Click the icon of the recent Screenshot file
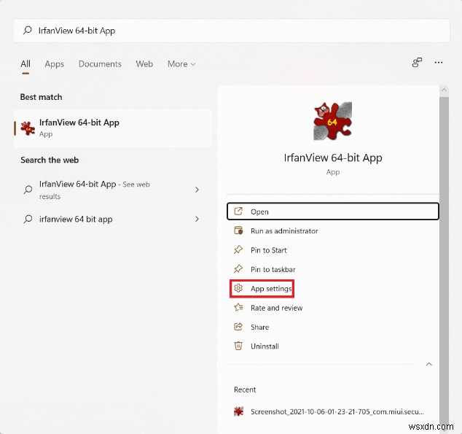 tap(238, 411)
